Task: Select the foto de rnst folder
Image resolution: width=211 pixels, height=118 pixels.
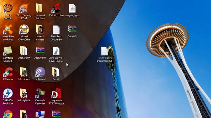Action: (24, 72)
